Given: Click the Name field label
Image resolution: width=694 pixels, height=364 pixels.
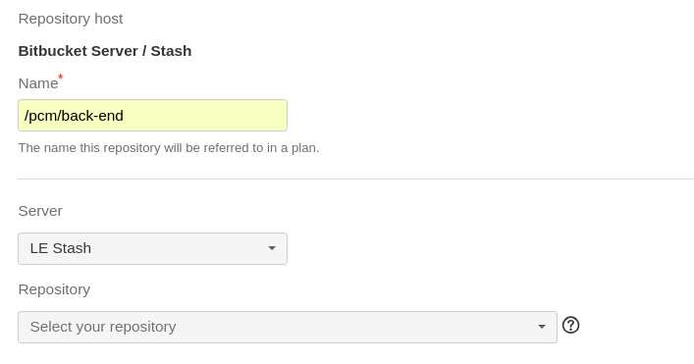Looking at the screenshot, I should [x=38, y=83].
